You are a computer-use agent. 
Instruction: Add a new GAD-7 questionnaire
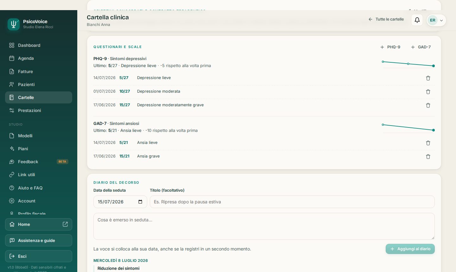421,47
